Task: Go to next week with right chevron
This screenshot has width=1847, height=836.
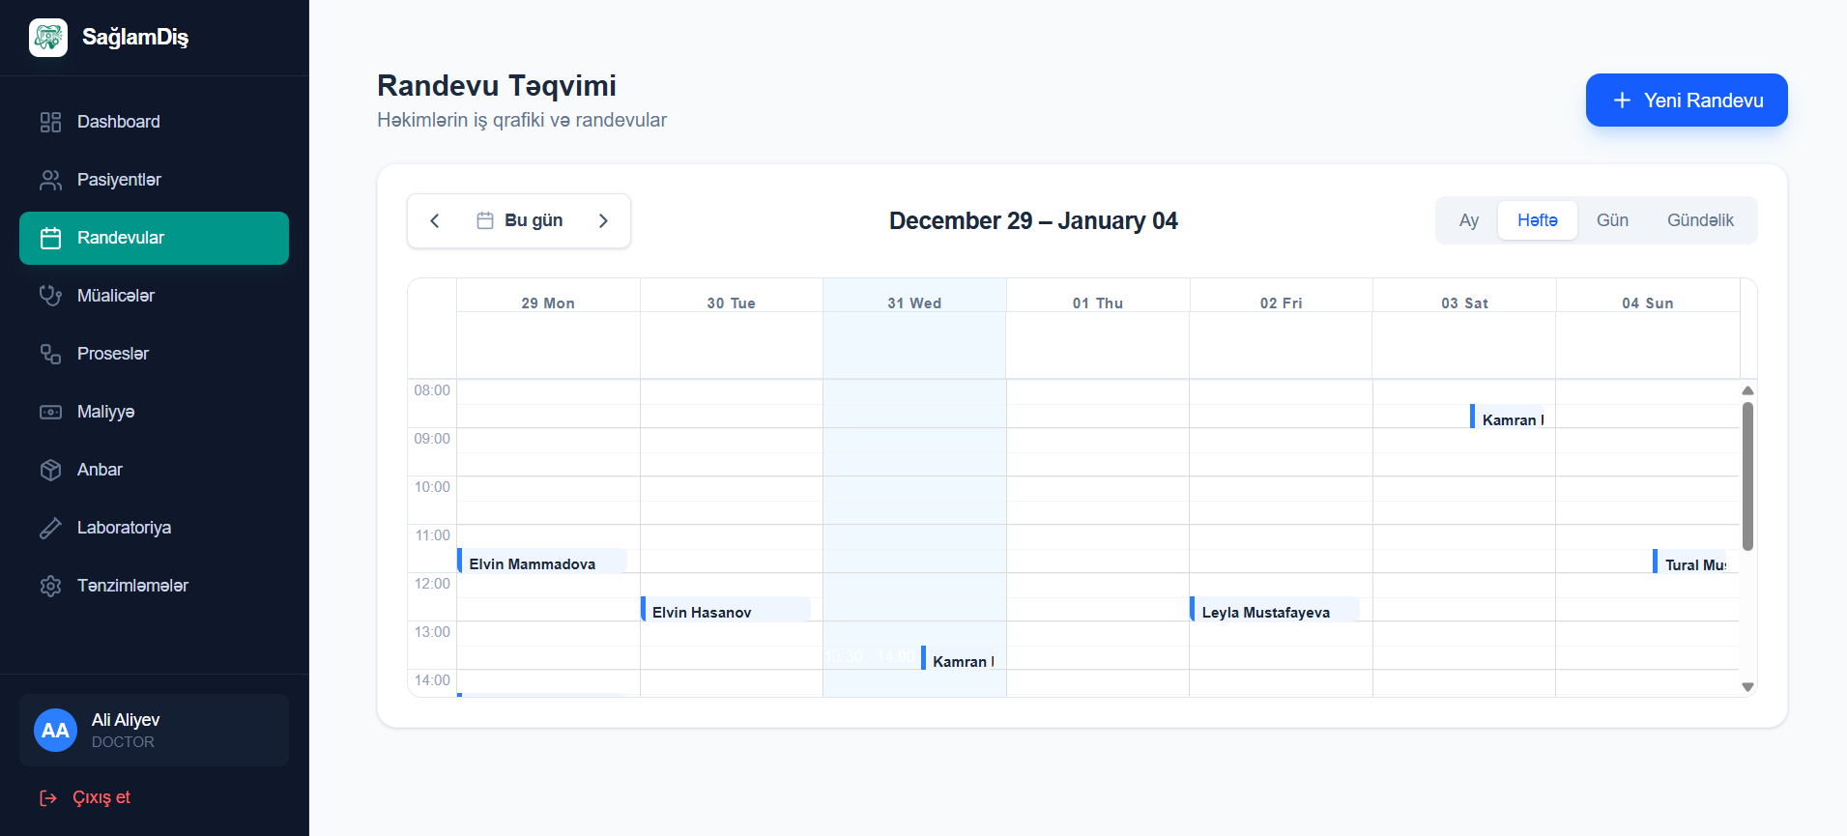Action: click(x=603, y=221)
